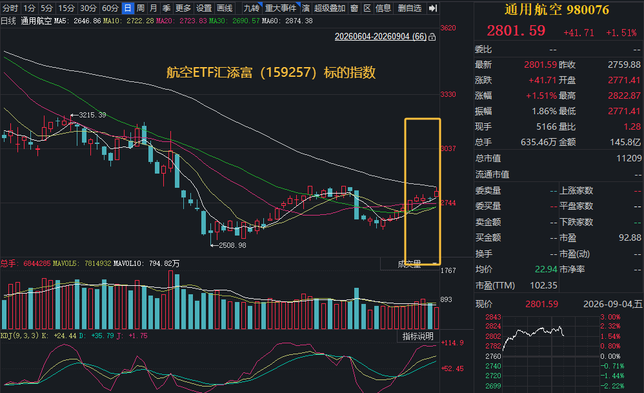Click the 2508.98 low price marker
The height and width of the screenshot is (393, 644).
point(229,245)
